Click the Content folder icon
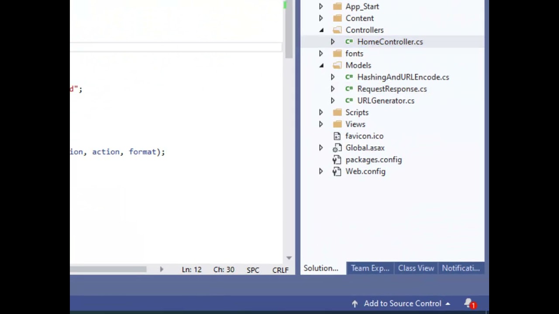This screenshot has height=314, width=559. pos(337,18)
